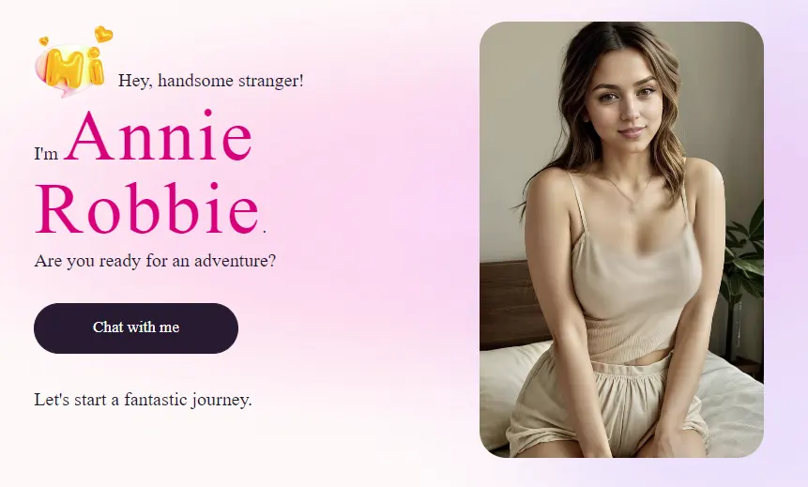Click the "Hey, handsome stranger!" greeting
808x487 pixels.
point(211,81)
